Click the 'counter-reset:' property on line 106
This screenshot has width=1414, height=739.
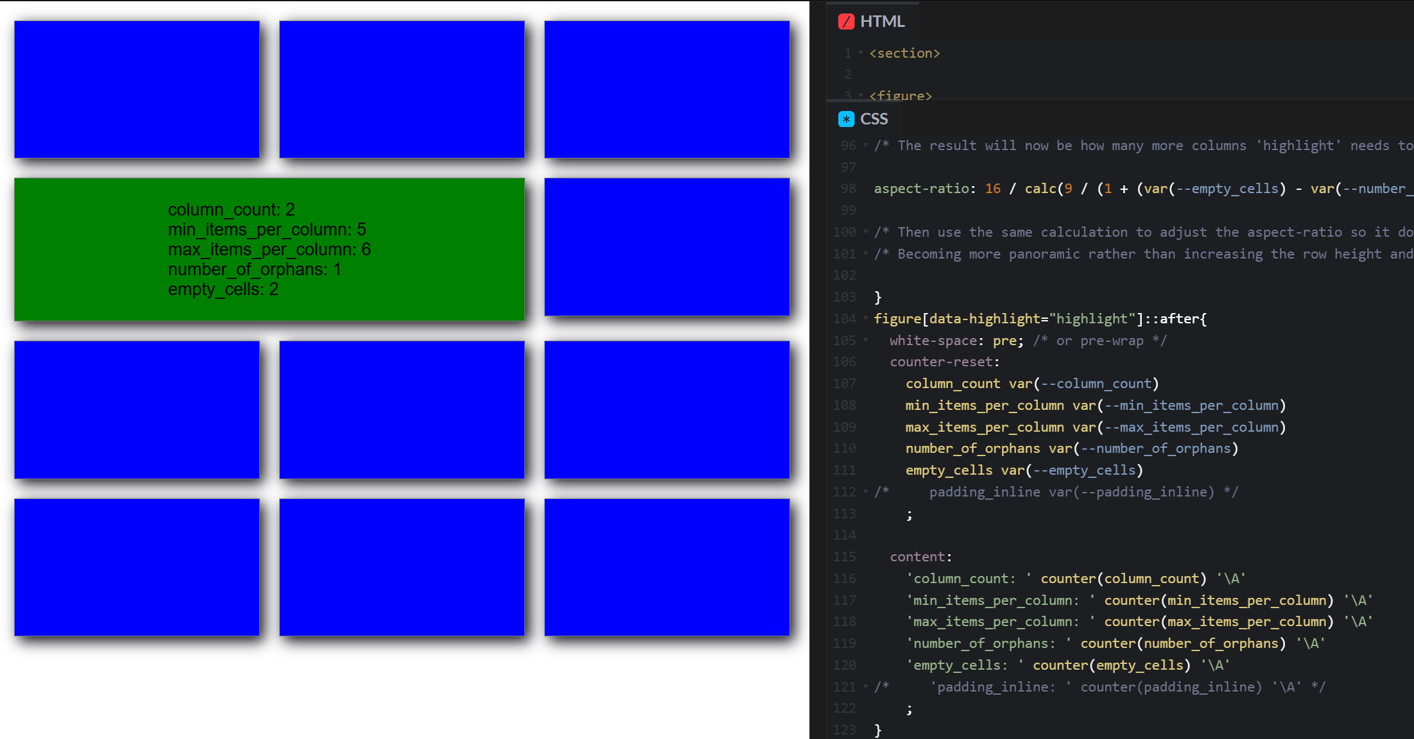point(945,362)
